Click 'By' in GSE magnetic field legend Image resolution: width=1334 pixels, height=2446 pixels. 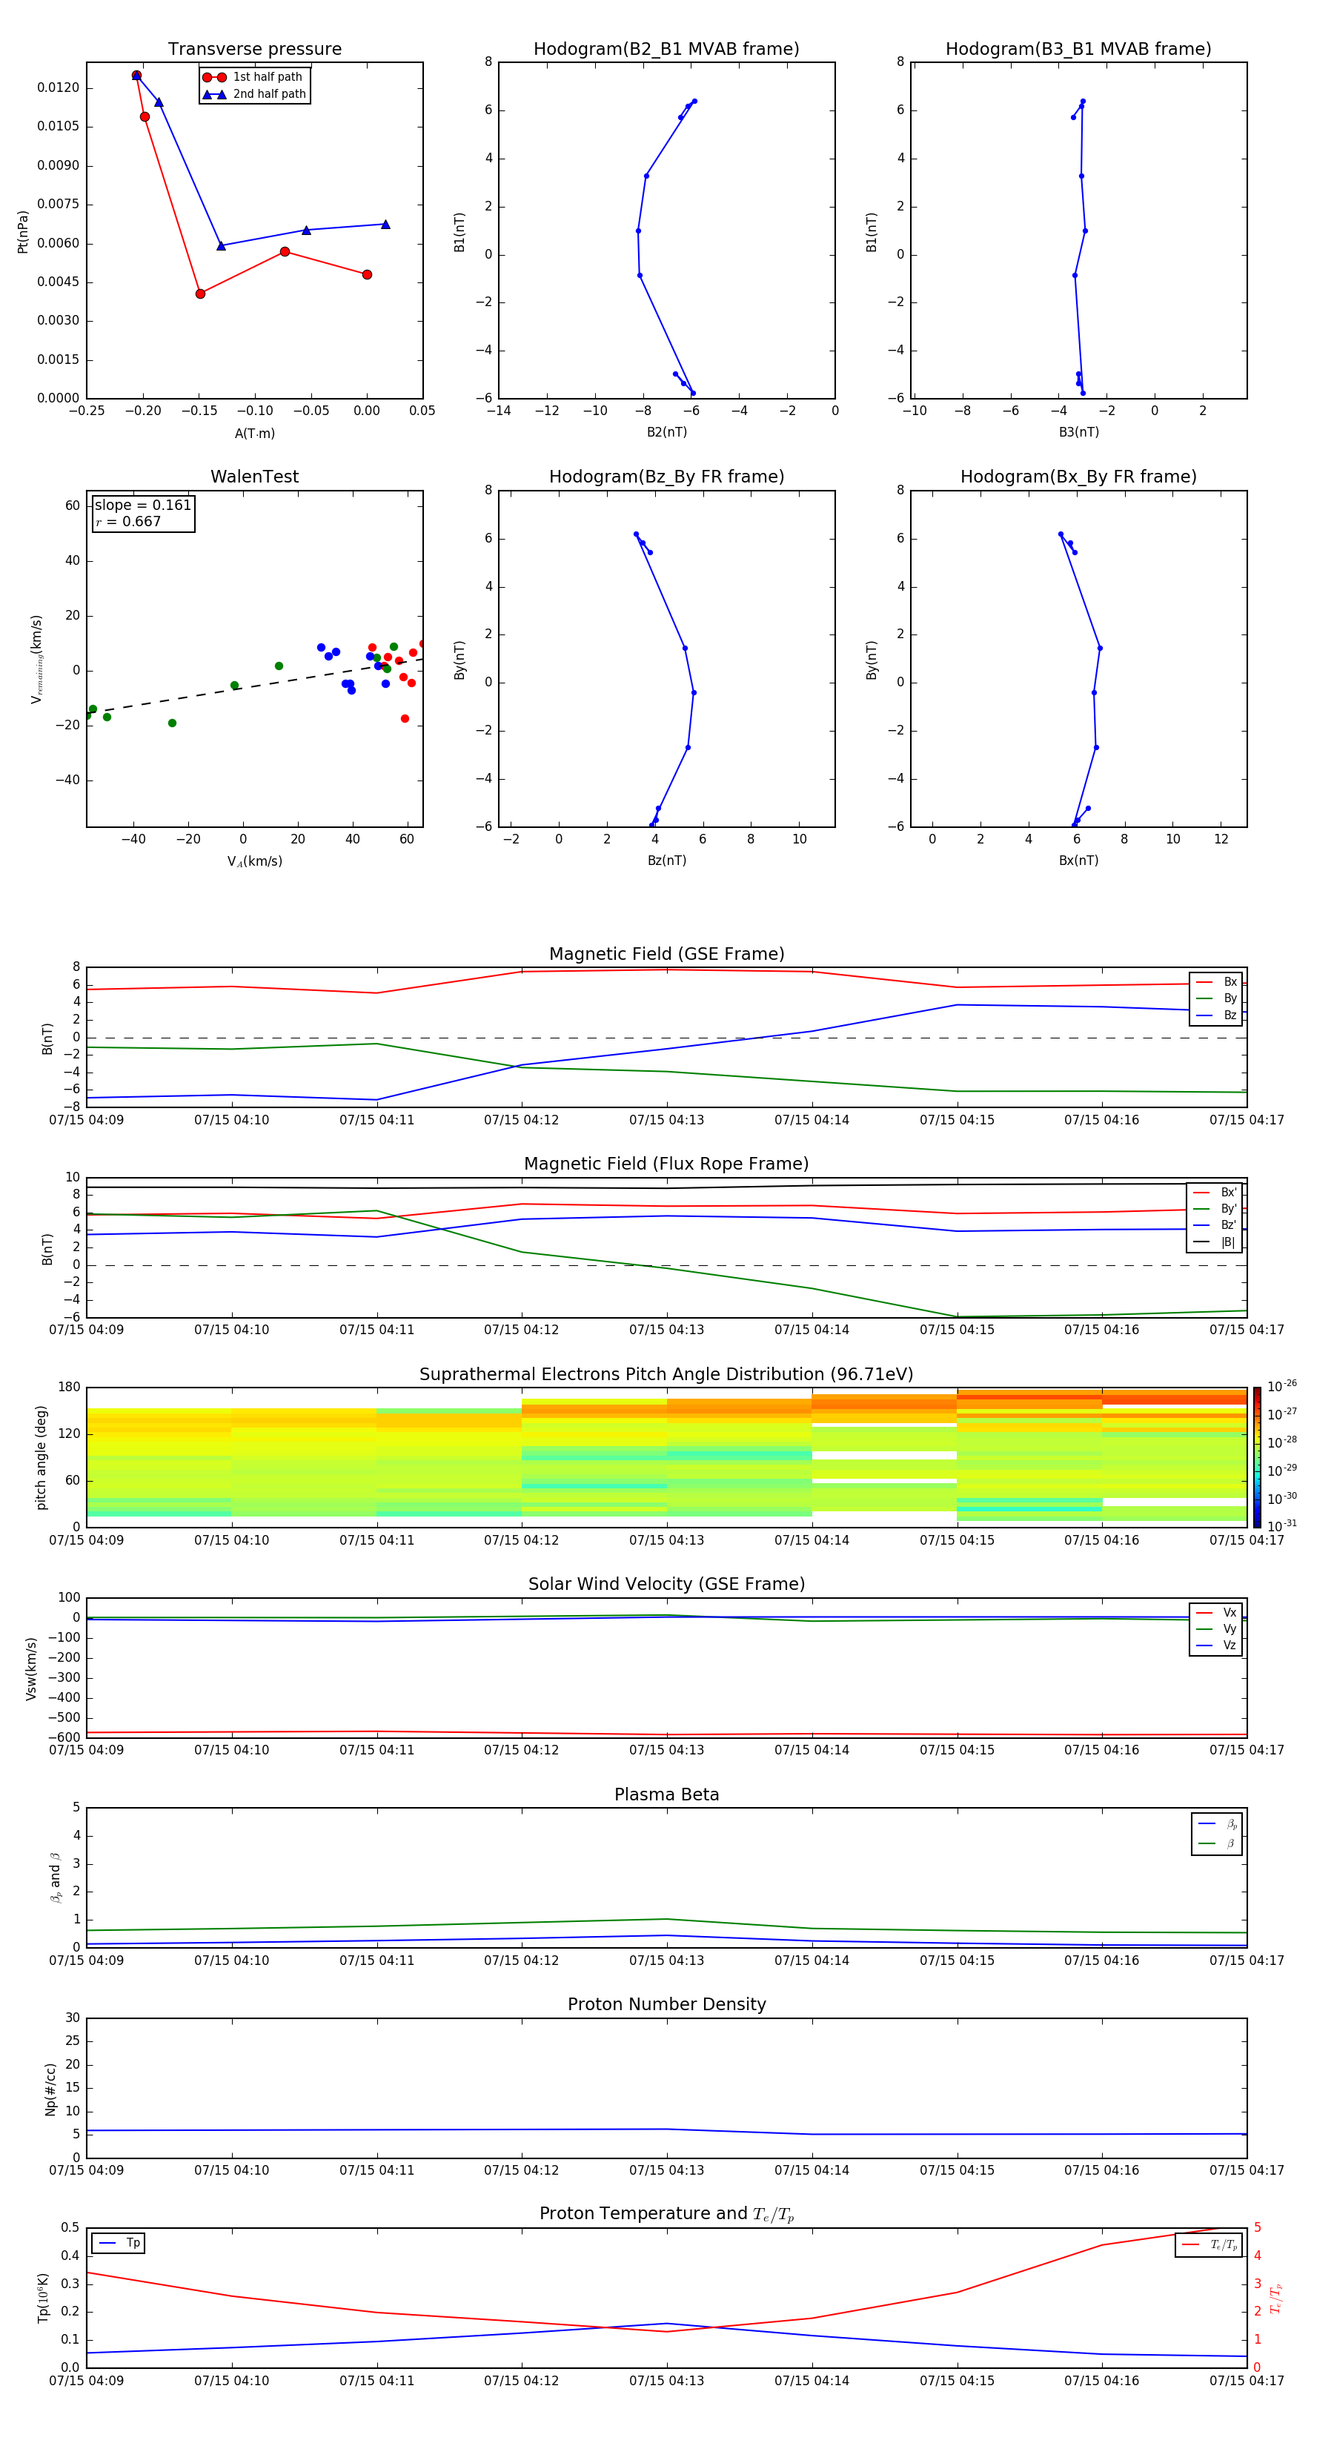(x=1216, y=999)
